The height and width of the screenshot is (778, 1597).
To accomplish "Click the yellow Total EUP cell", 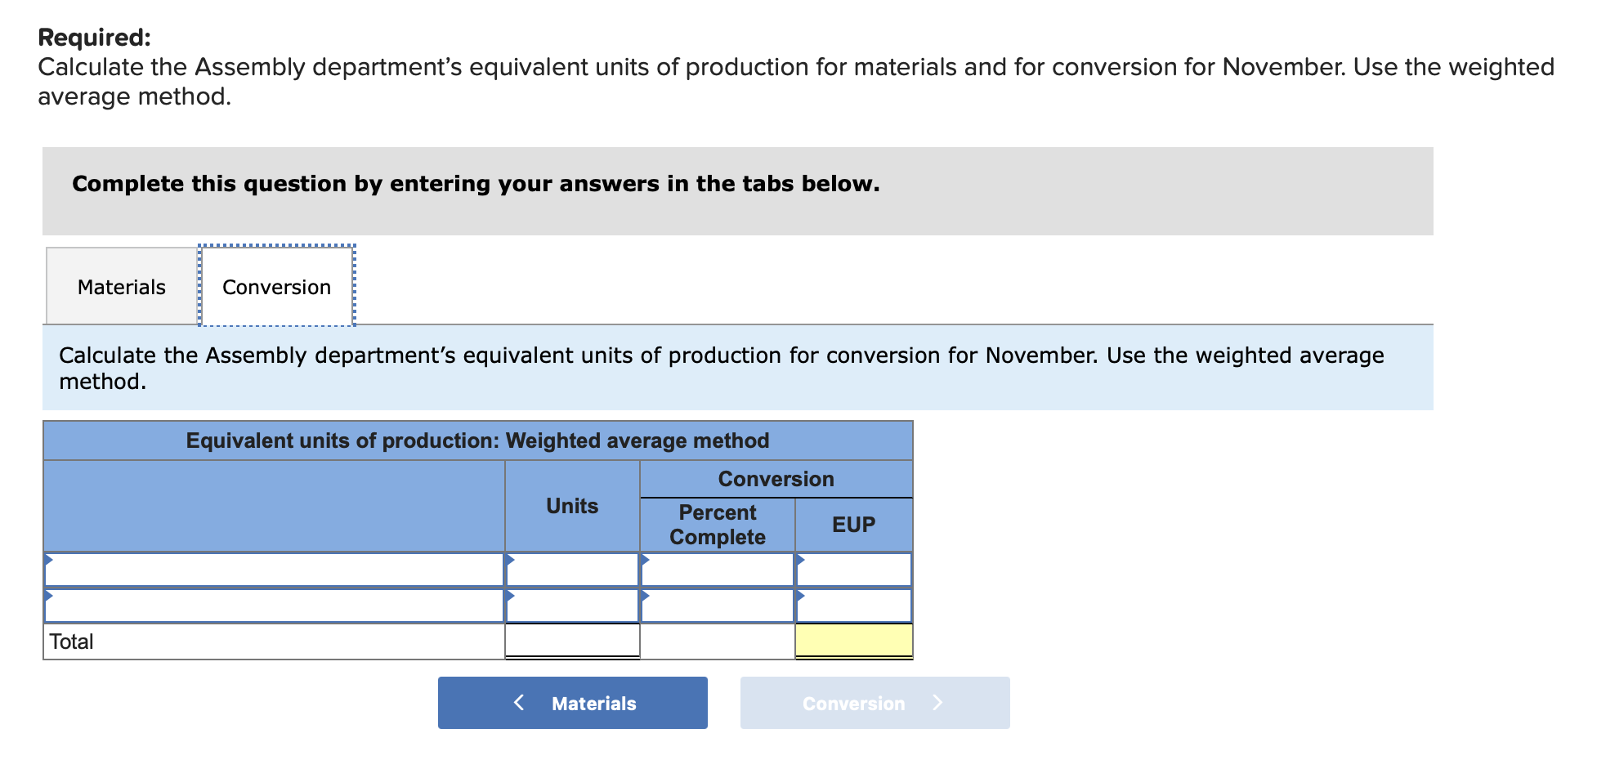I will click(853, 641).
